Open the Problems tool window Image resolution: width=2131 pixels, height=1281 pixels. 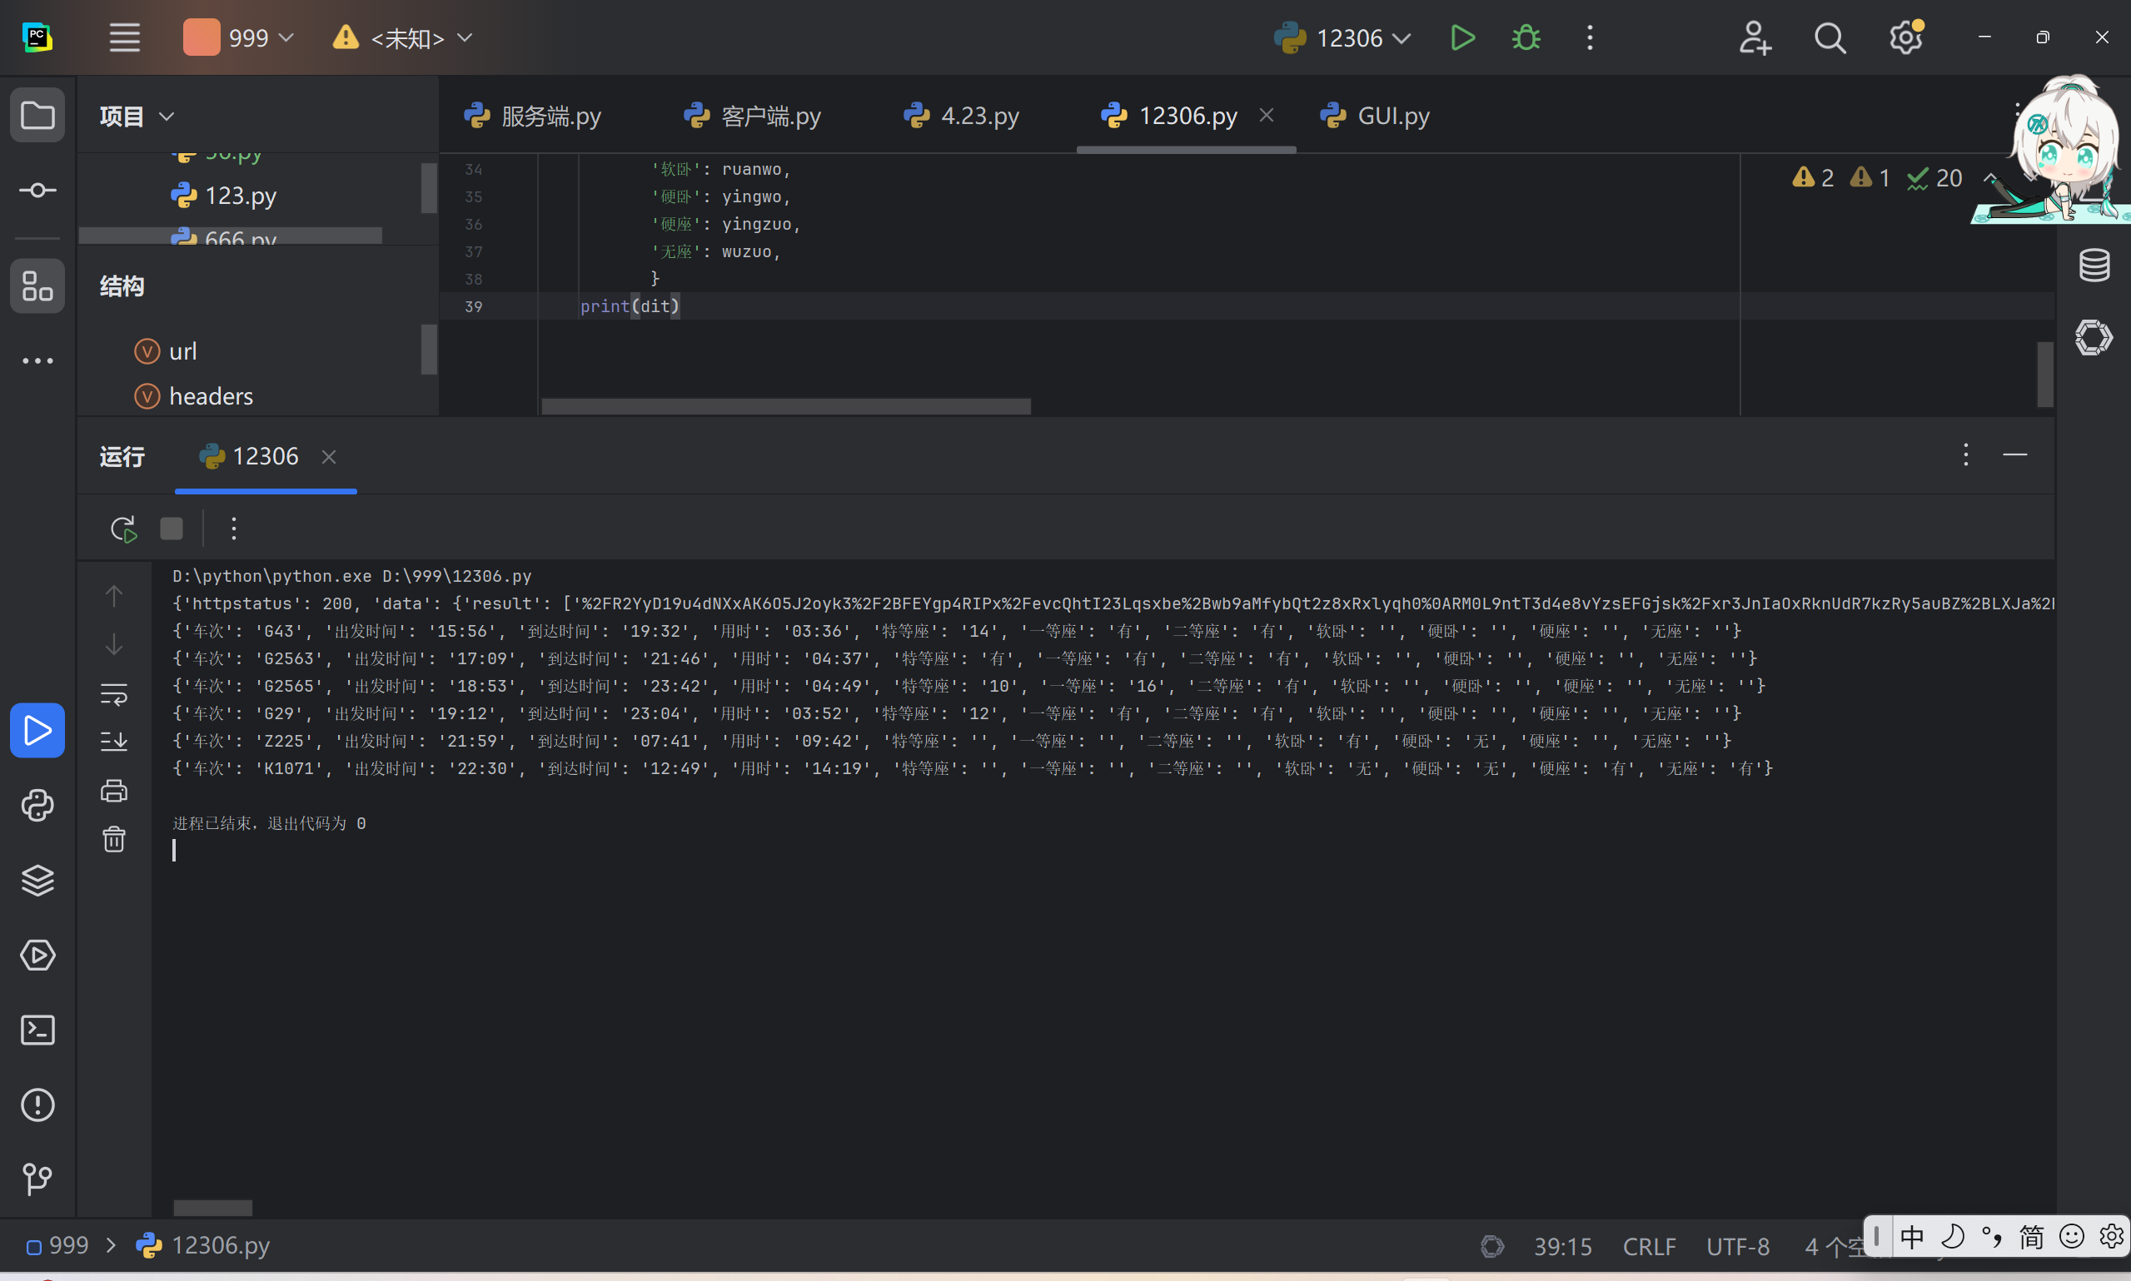click(x=37, y=1105)
